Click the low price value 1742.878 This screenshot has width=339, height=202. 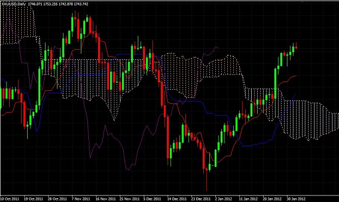pos(66,4)
